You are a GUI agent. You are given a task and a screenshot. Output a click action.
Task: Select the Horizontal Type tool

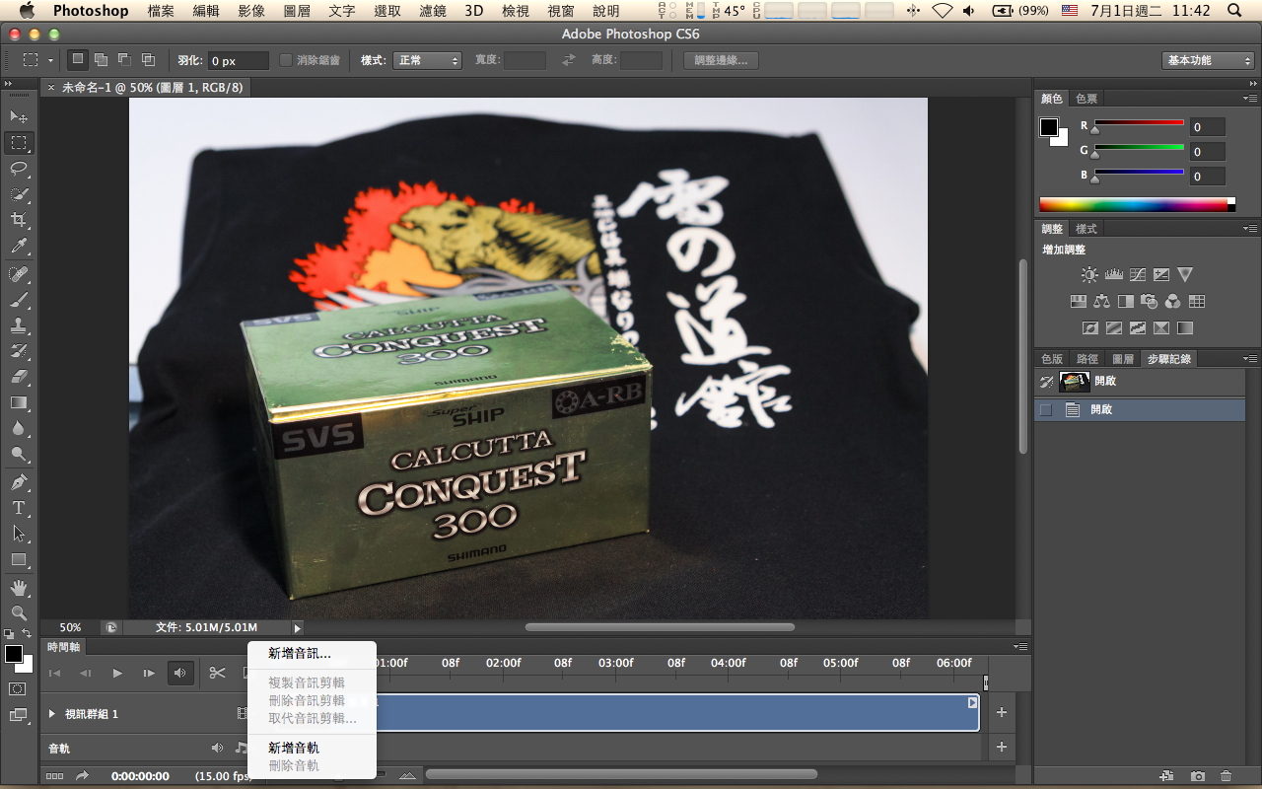click(x=19, y=508)
